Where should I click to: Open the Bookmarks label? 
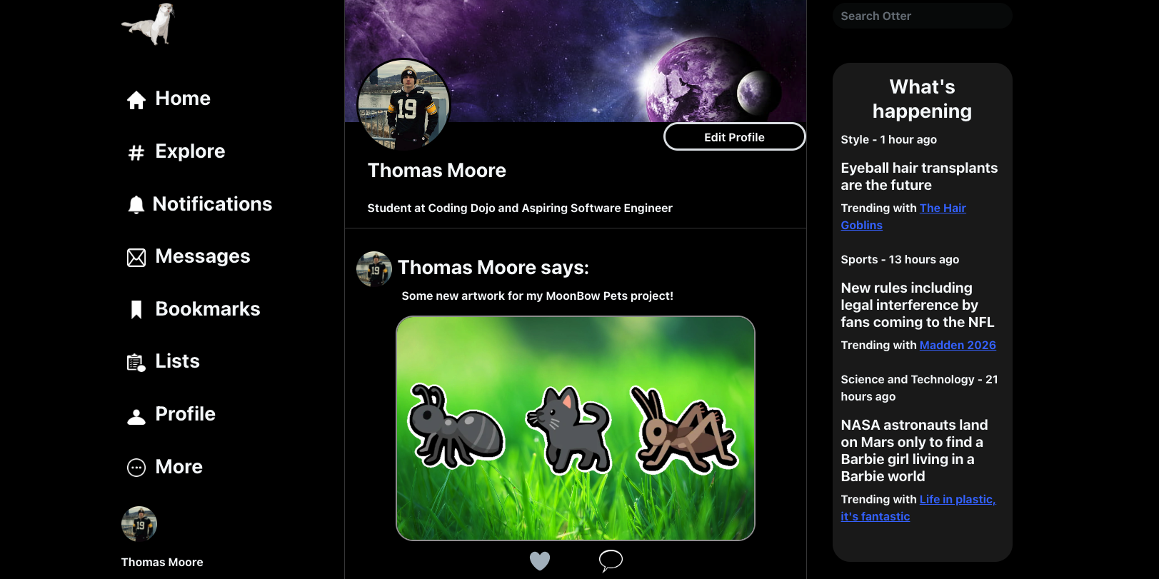(208, 309)
